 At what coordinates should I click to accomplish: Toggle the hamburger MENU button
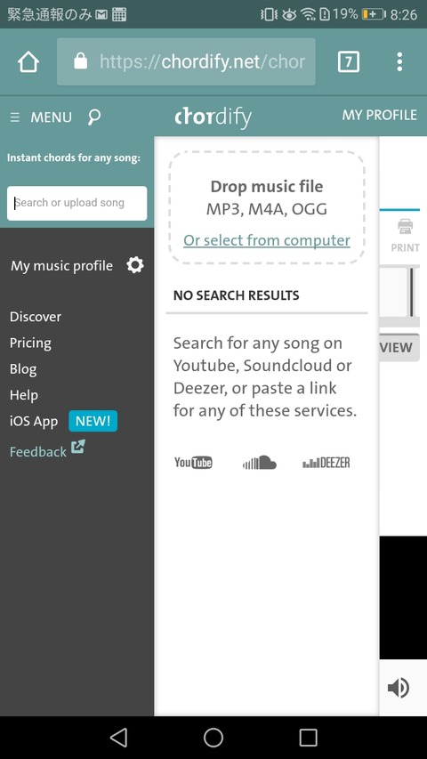[41, 117]
